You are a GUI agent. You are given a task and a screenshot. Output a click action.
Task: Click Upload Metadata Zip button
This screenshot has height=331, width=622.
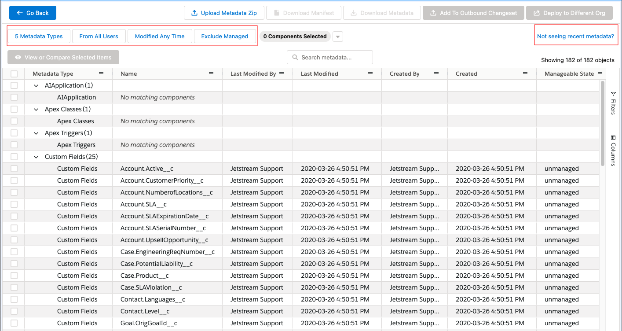pos(224,13)
